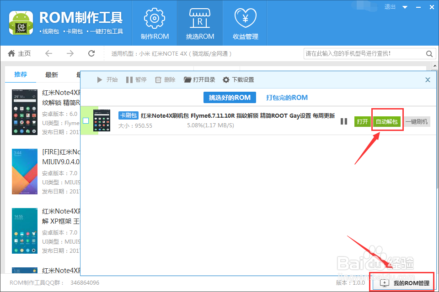Open the 收益管理 heart section

[245, 23]
